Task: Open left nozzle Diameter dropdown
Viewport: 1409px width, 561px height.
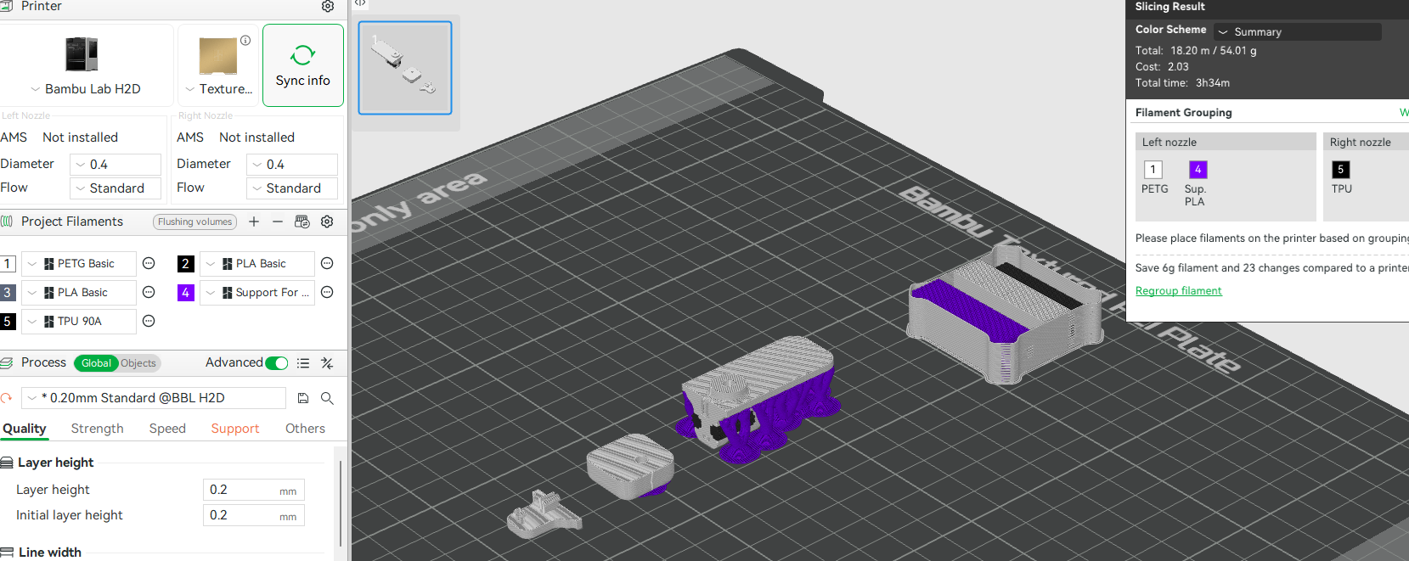Action: pos(116,165)
